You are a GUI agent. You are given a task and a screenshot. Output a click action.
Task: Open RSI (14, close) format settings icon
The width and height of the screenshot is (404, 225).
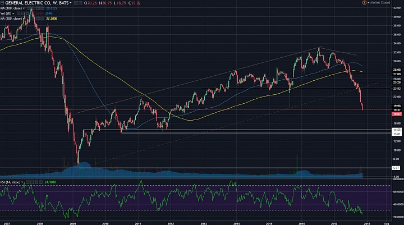pos(32,182)
